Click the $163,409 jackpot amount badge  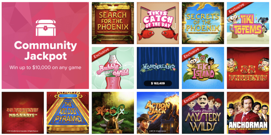click(x=158, y=83)
